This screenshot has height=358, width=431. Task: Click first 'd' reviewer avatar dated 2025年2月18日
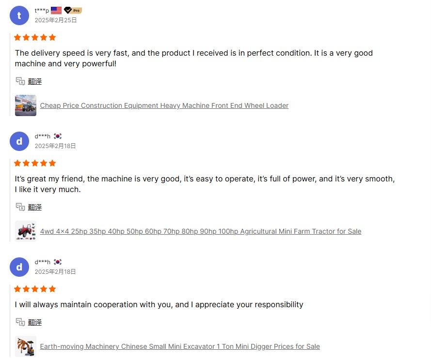tap(19, 141)
